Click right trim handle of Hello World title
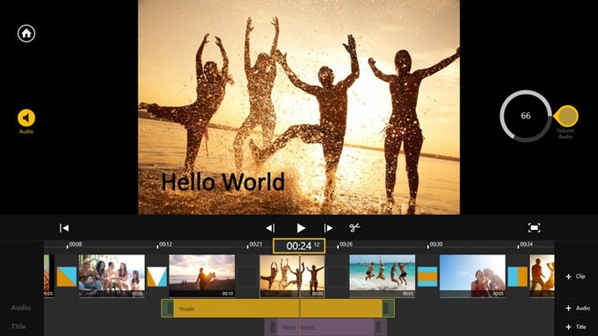 (378, 327)
